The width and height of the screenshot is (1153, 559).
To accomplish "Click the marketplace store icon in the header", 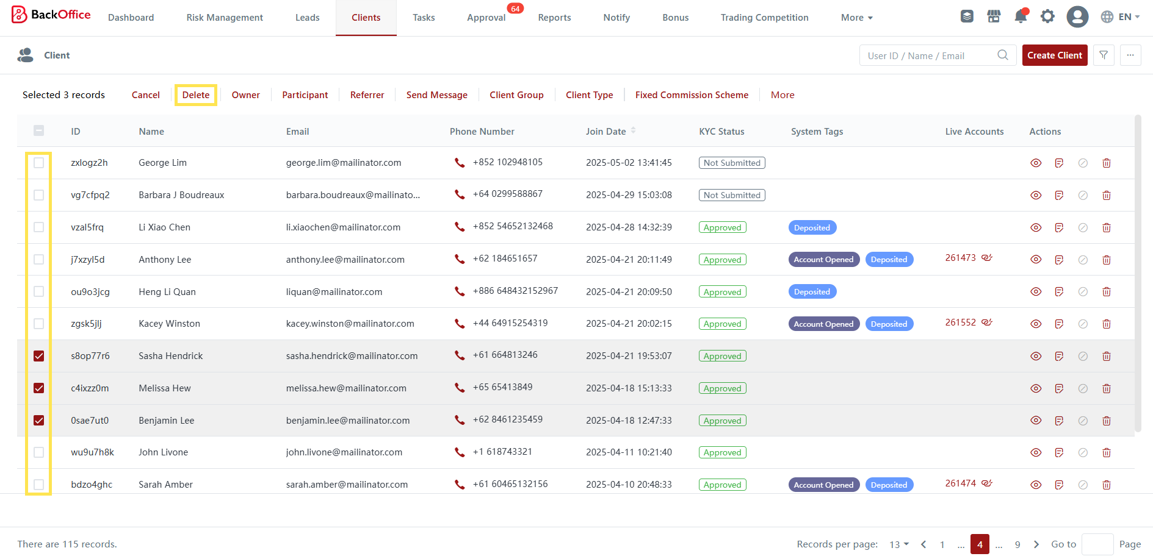I will (x=994, y=17).
